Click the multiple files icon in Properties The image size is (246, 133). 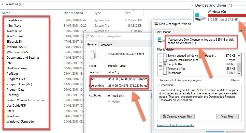tap(93, 54)
